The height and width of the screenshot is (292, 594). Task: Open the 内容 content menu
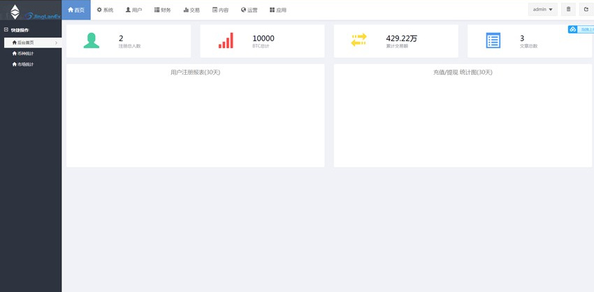(220, 10)
